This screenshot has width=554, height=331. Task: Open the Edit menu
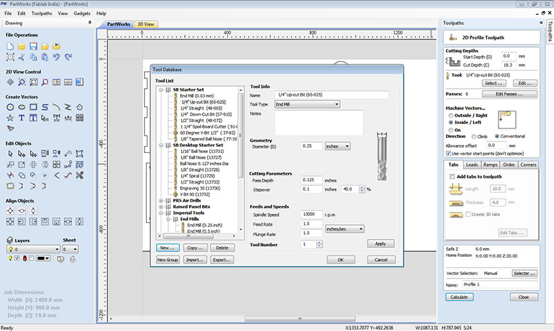coord(21,13)
